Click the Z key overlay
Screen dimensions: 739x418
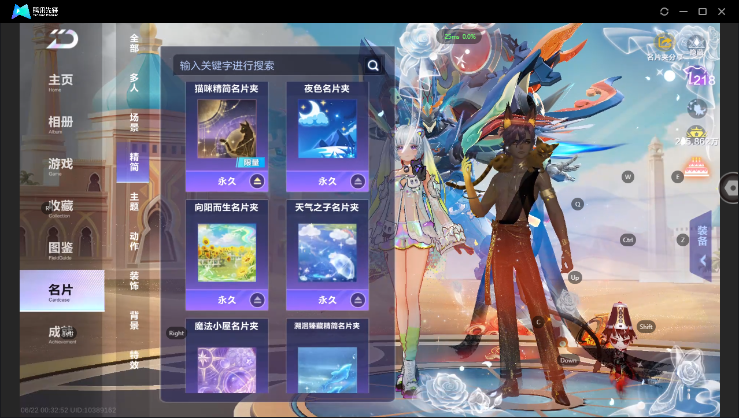pos(683,240)
